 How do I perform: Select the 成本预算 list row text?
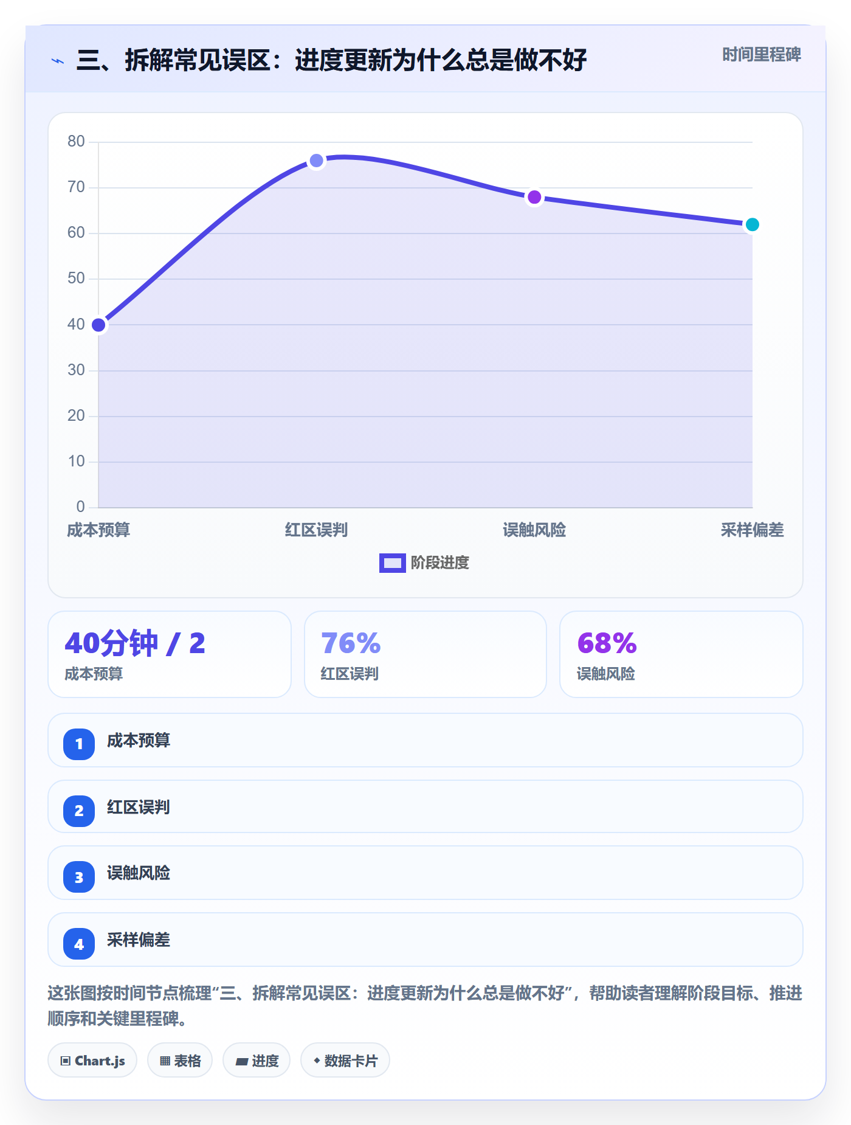pyautogui.click(x=139, y=740)
